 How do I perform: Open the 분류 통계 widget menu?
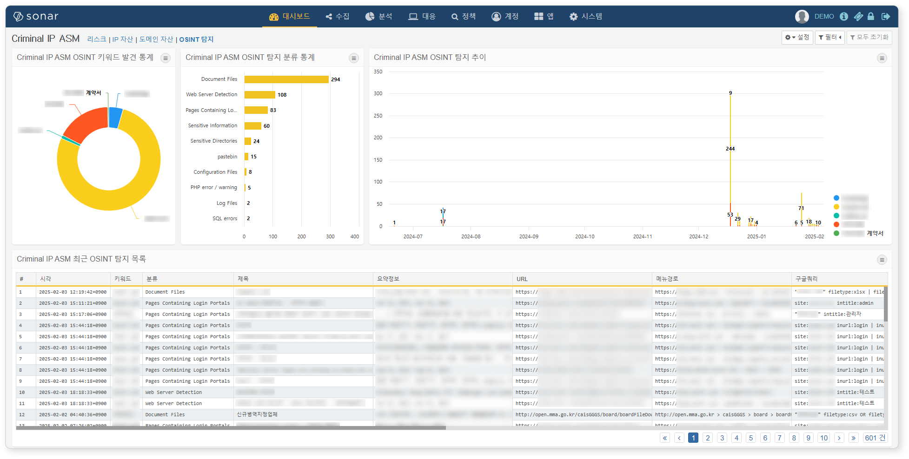[x=354, y=58]
